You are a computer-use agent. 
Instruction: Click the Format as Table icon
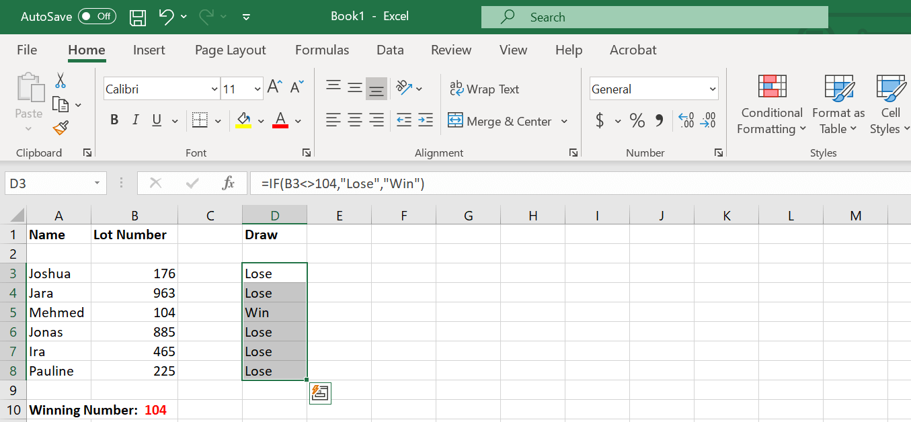pos(838,105)
